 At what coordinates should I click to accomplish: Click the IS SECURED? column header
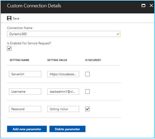(93, 60)
